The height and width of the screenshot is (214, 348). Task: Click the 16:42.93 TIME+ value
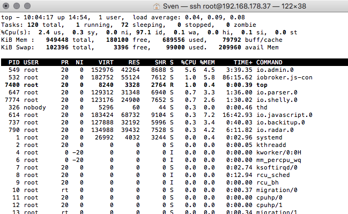[x=238, y=115]
